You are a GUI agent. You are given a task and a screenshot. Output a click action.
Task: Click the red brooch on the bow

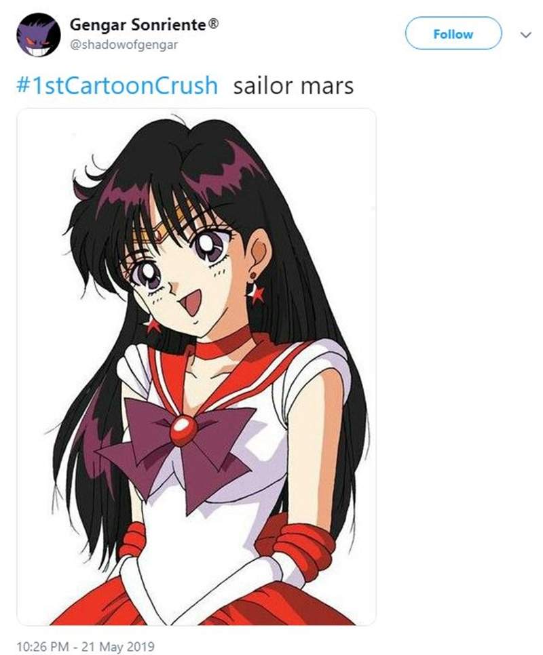(x=183, y=430)
